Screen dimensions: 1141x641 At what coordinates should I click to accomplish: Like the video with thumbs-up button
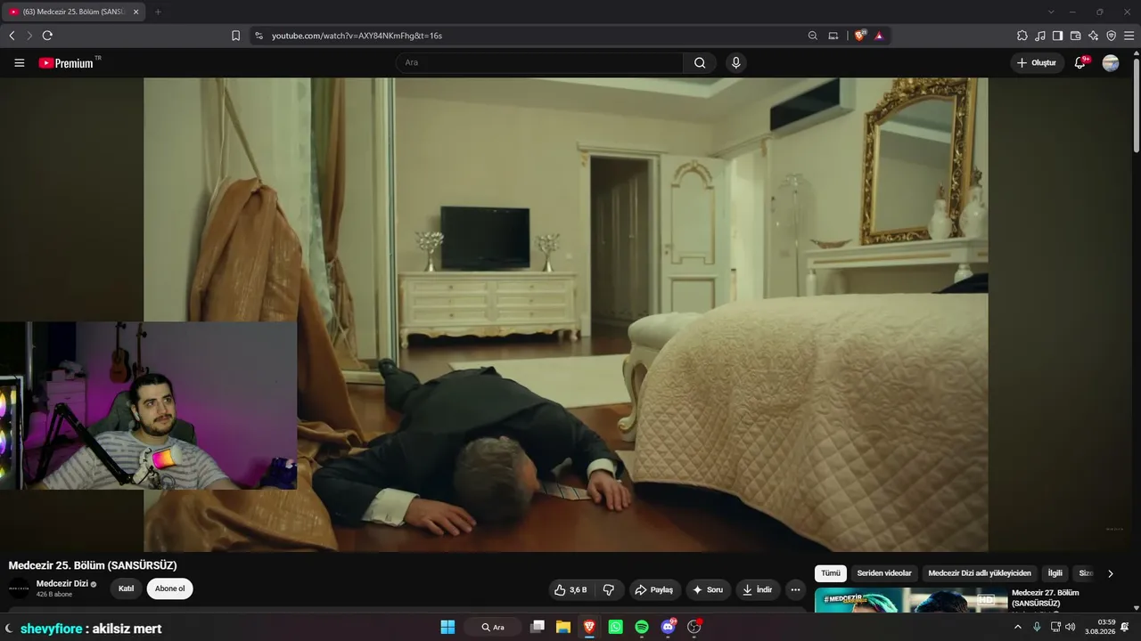(570, 589)
